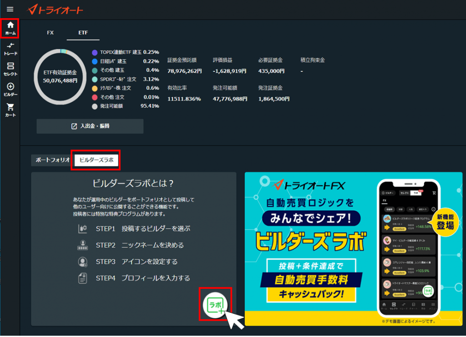
Task: Click STEP1 投稿するビルダーを選ぶ
Action: (143, 229)
